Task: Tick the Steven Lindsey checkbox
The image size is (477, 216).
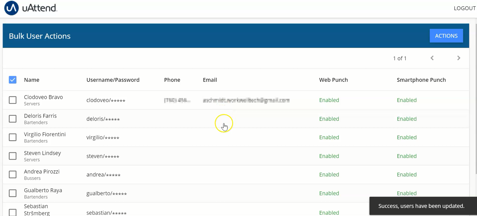Action: pyautogui.click(x=13, y=156)
